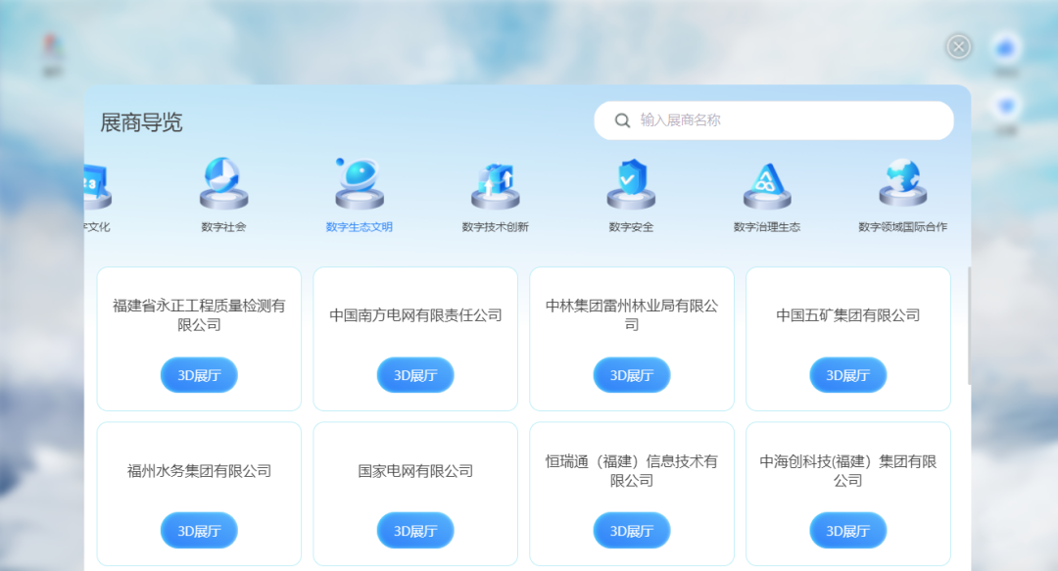The height and width of the screenshot is (571, 1058).
Task: Click the upper circular icon on right edge
Action: click(1006, 46)
